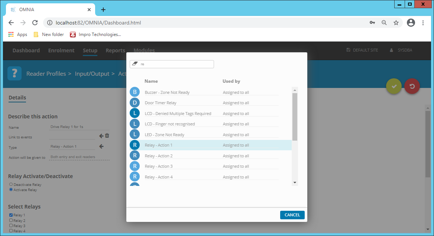
Task: Uncheck the Relay 1 checkbox
Action: (10, 215)
